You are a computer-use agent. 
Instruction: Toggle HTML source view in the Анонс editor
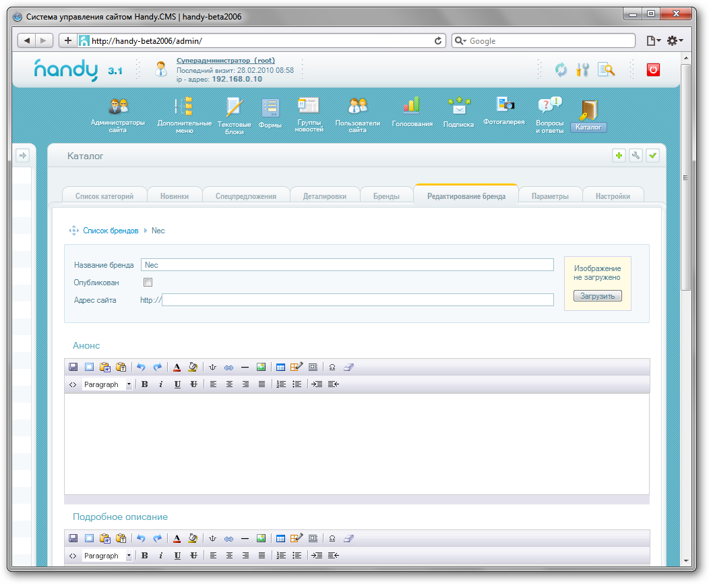pos(73,384)
